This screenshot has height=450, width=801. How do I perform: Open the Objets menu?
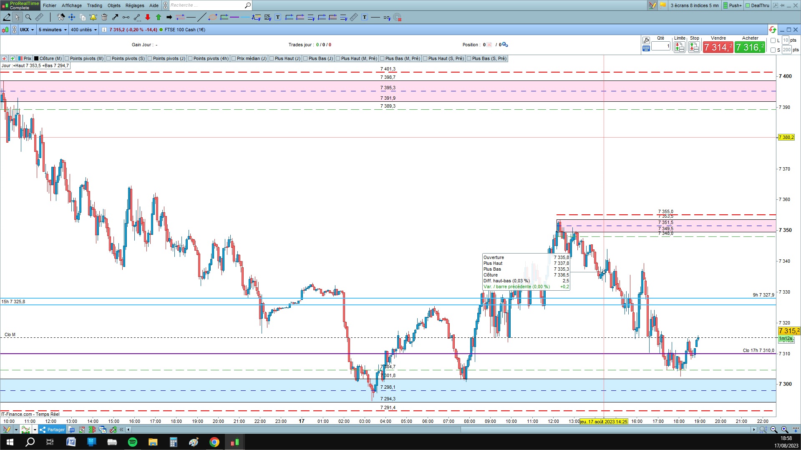[x=114, y=5]
